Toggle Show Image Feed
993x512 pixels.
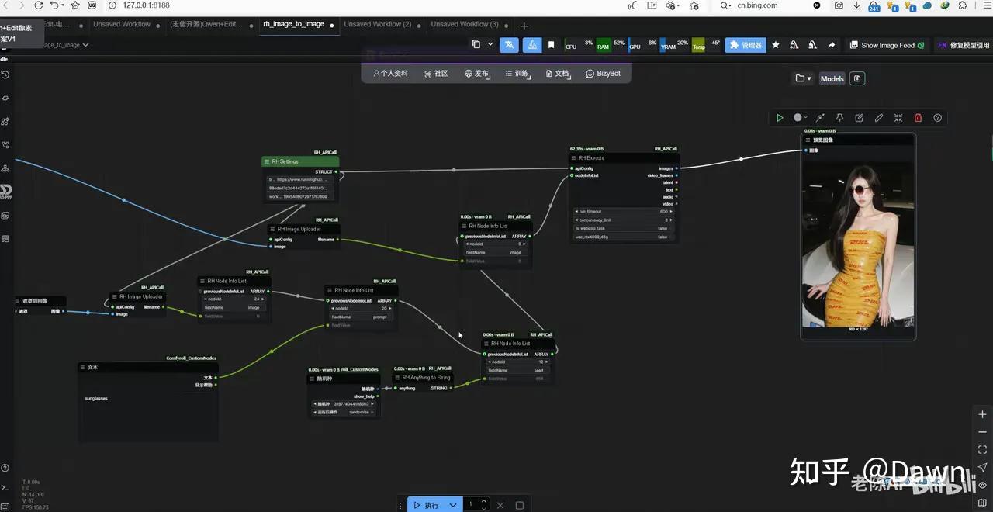tap(887, 45)
